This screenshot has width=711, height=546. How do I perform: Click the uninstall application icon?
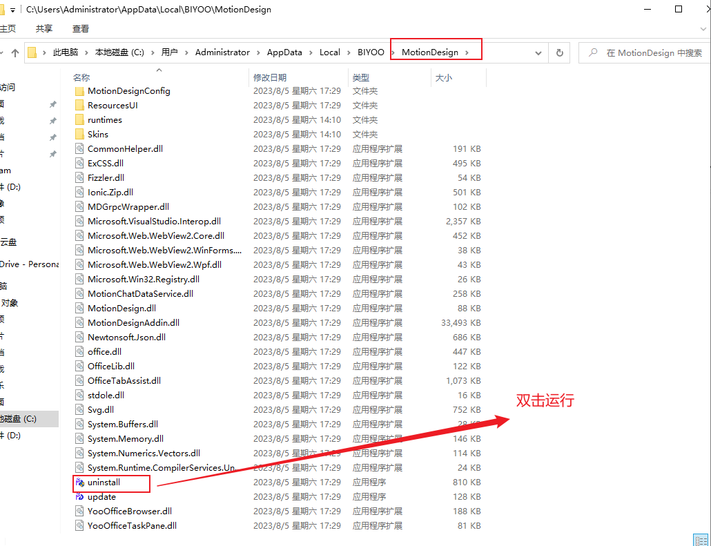click(x=79, y=482)
